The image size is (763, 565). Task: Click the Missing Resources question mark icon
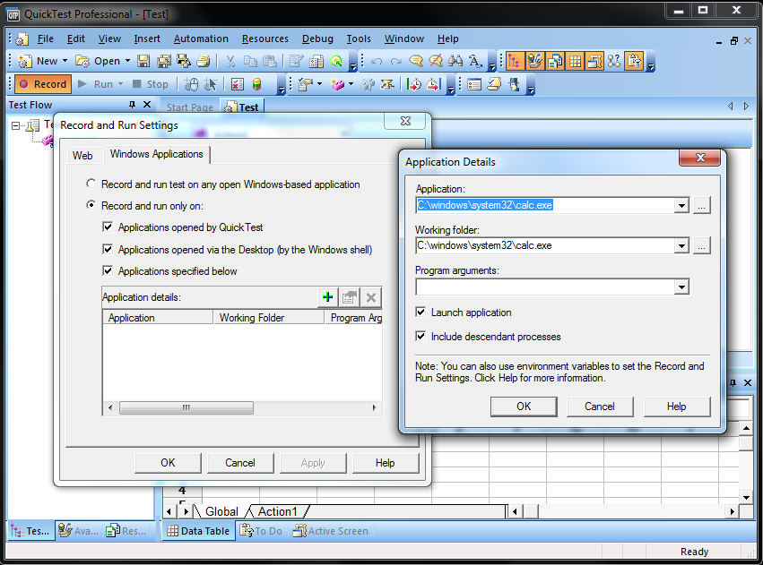click(x=614, y=61)
